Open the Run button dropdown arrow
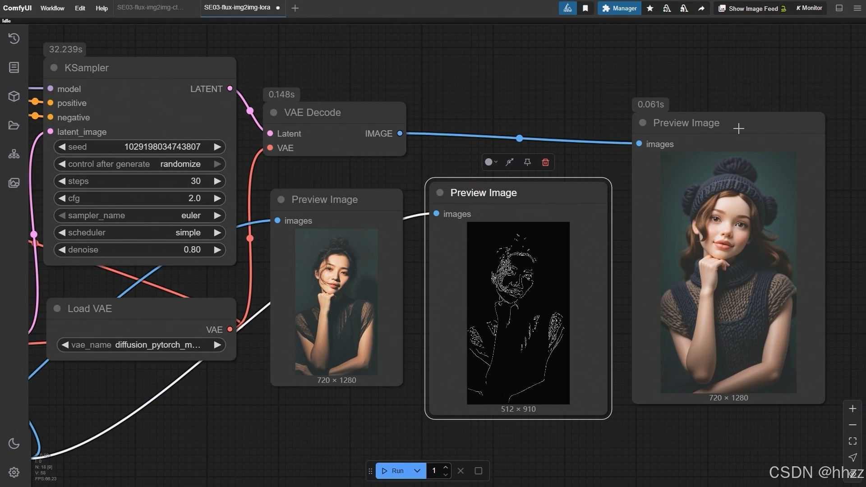 click(417, 471)
